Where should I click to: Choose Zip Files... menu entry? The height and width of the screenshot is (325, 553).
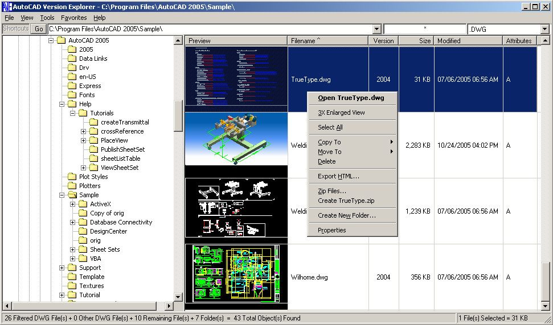pyautogui.click(x=353, y=191)
